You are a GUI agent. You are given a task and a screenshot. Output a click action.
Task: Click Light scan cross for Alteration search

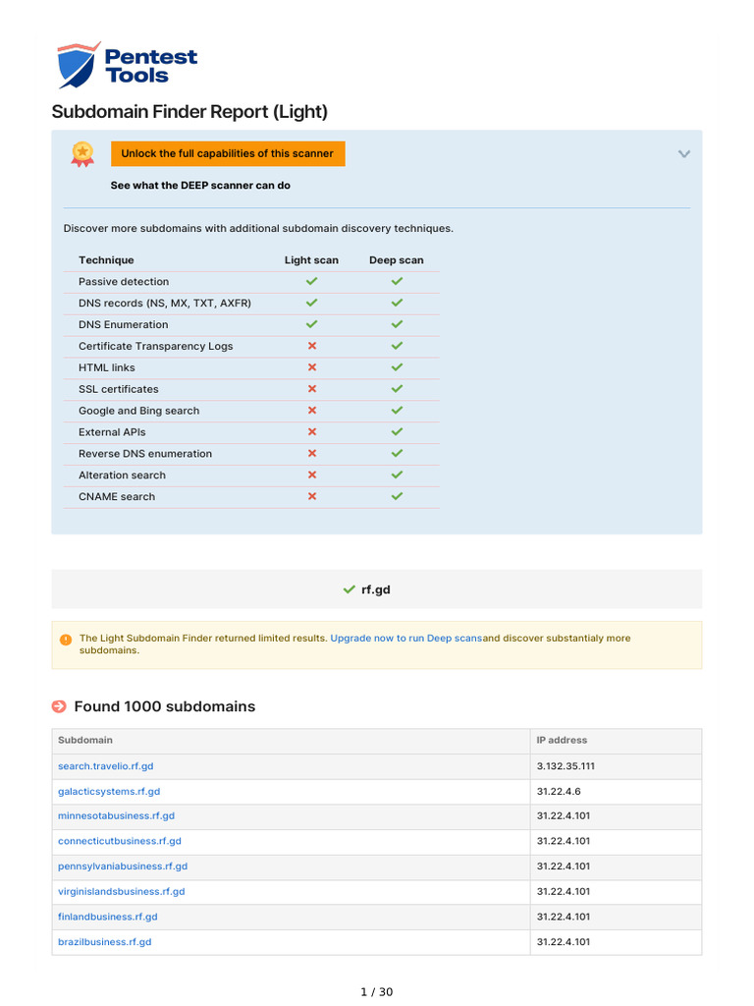pyautogui.click(x=312, y=475)
